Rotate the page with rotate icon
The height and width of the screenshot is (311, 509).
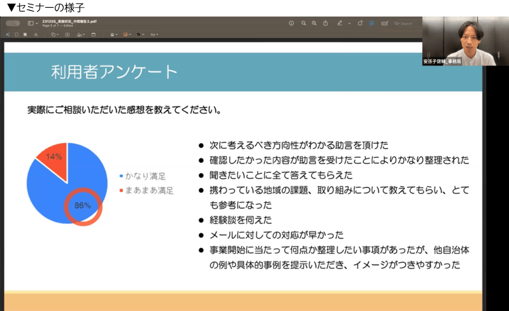[x=360, y=23]
